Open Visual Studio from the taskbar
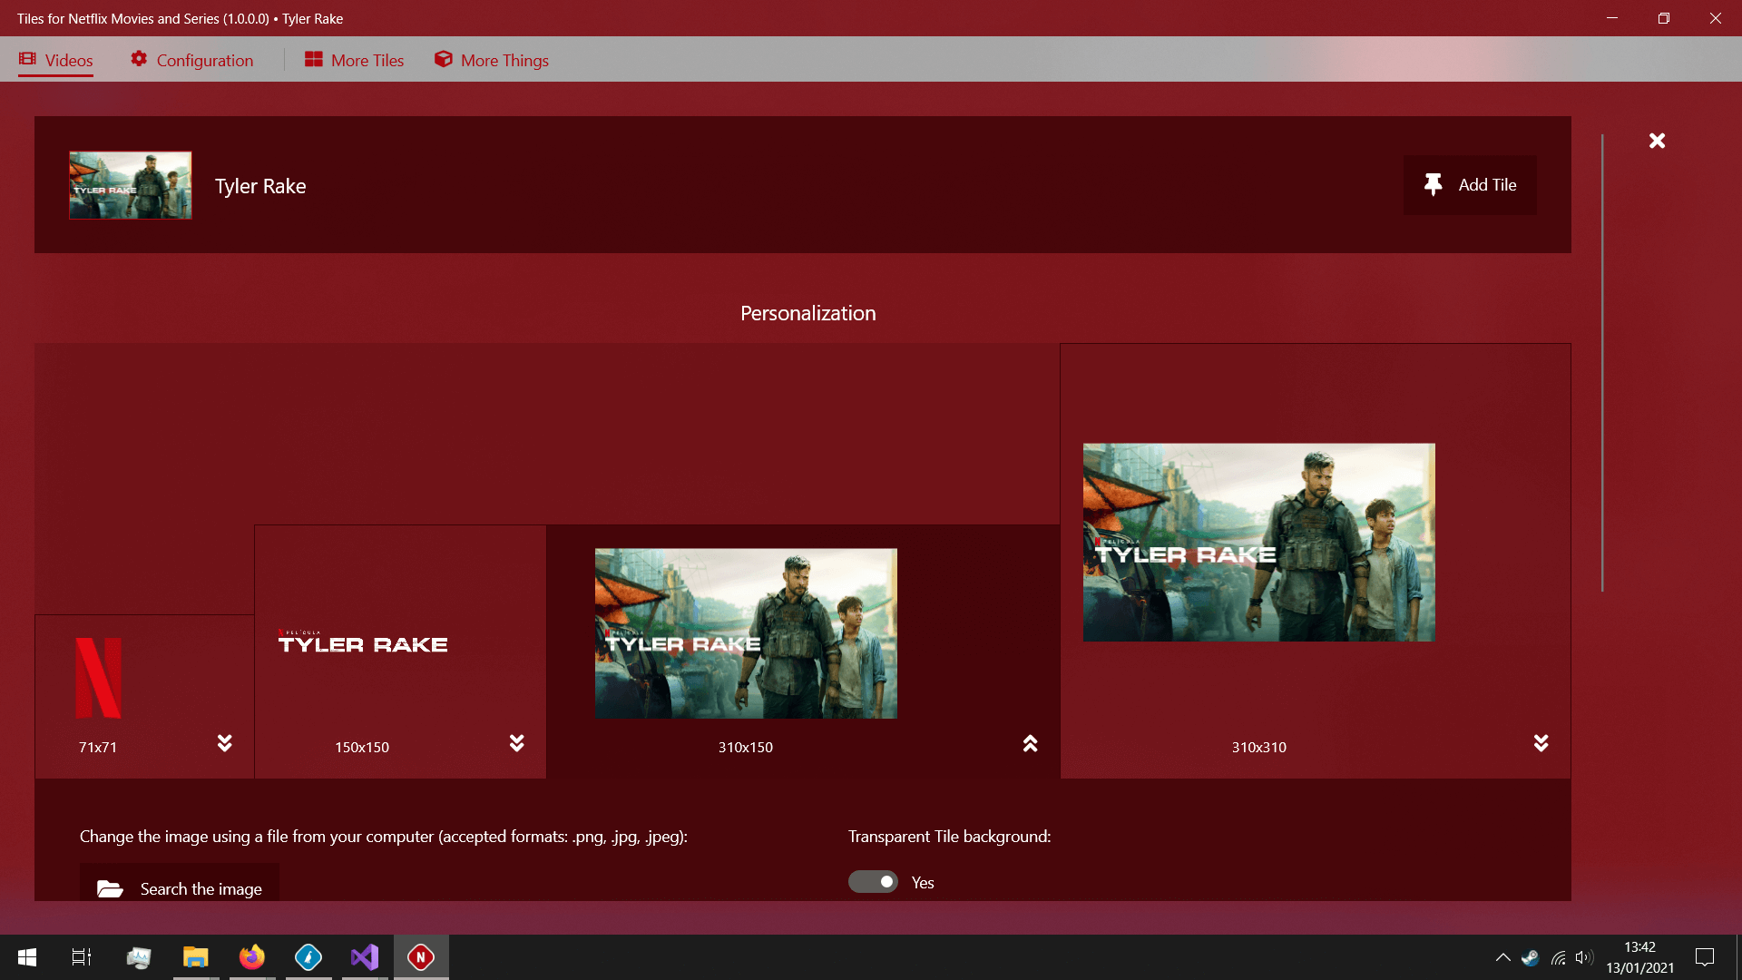Image resolution: width=1742 pixels, height=980 pixels. click(364, 956)
